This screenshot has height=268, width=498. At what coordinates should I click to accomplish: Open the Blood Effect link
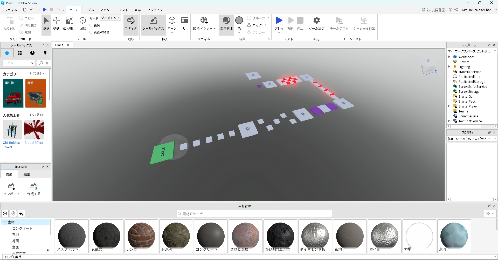(34, 143)
